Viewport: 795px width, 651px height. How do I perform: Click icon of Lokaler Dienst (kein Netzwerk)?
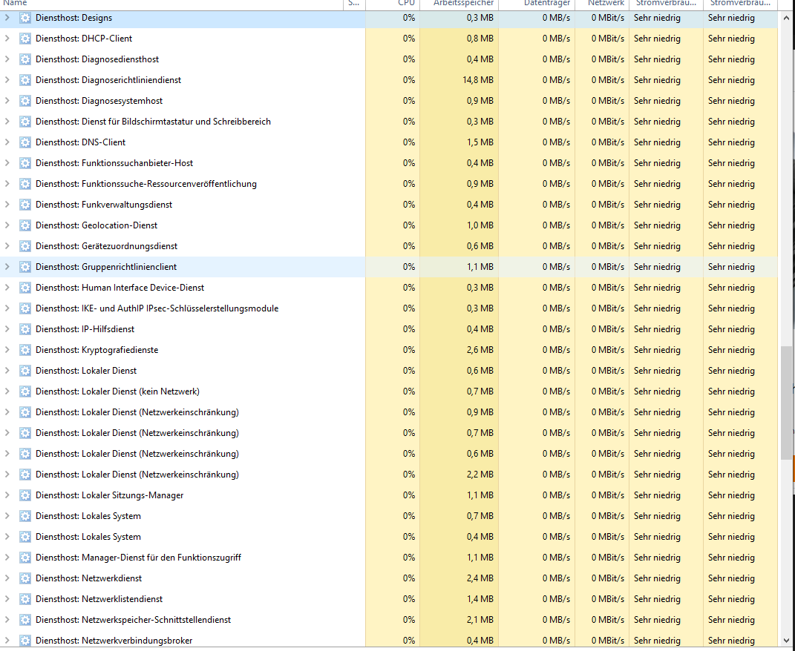point(24,391)
